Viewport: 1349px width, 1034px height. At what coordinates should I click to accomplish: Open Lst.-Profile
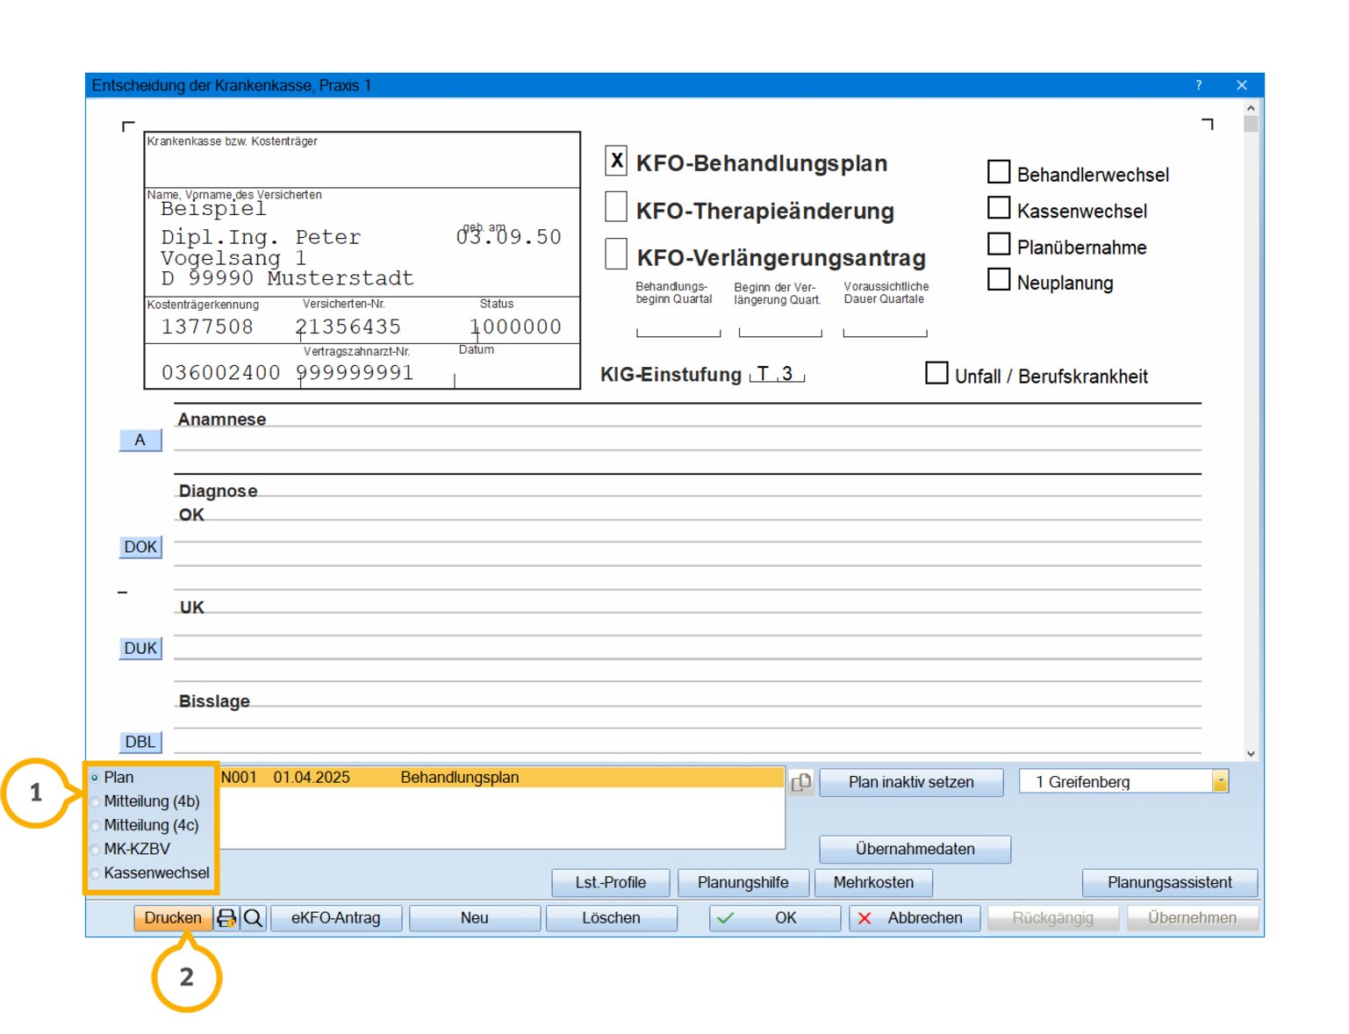coord(611,883)
